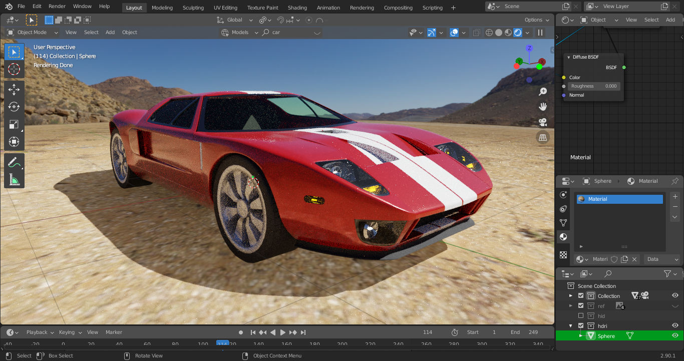This screenshot has height=361, width=684.
Task: Expand the Collection tree item
Action: (x=571, y=296)
